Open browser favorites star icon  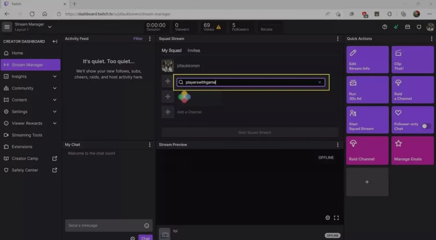coord(338,14)
